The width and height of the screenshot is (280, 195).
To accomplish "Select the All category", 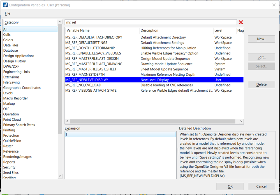I will (x=30, y=29).
